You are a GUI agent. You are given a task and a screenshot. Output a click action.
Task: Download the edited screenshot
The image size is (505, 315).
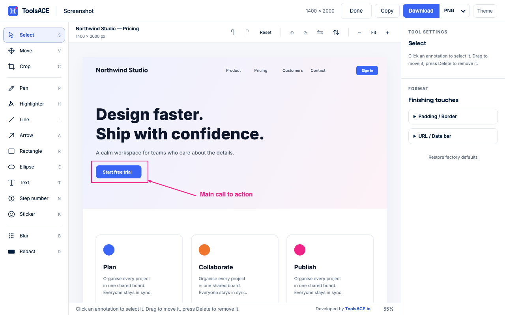[x=421, y=11]
